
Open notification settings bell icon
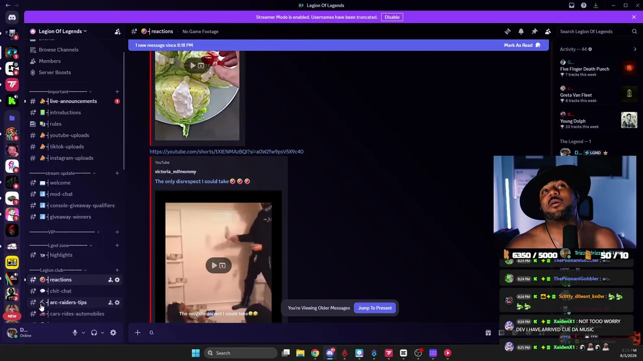coord(521,32)
